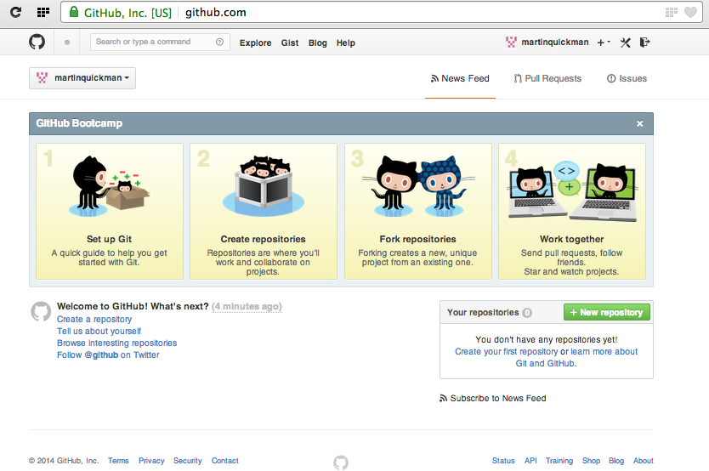Open Browse interesting repositories link
This screenshot has height=471, width=709.
coord(116,343)
